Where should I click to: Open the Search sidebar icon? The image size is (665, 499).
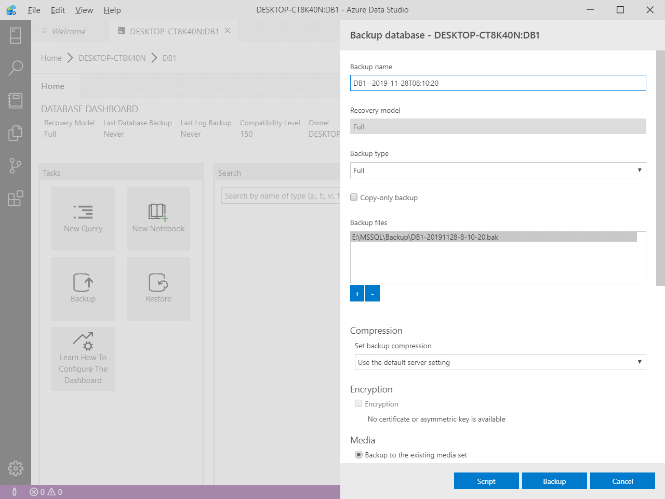tap(16, 68)
